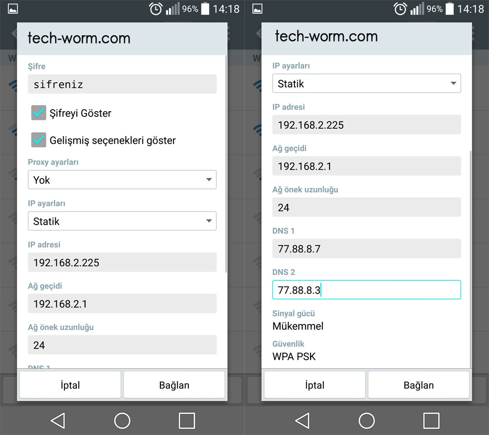Uncheck the Şifreyi Göster checkbox
The width and height of the screenshot is (489, 435).
(x=39, y=113)
